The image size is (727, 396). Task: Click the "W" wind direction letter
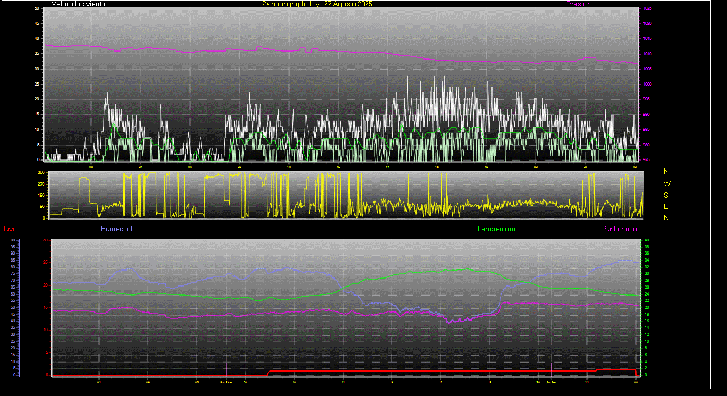[x=667, y=183]
